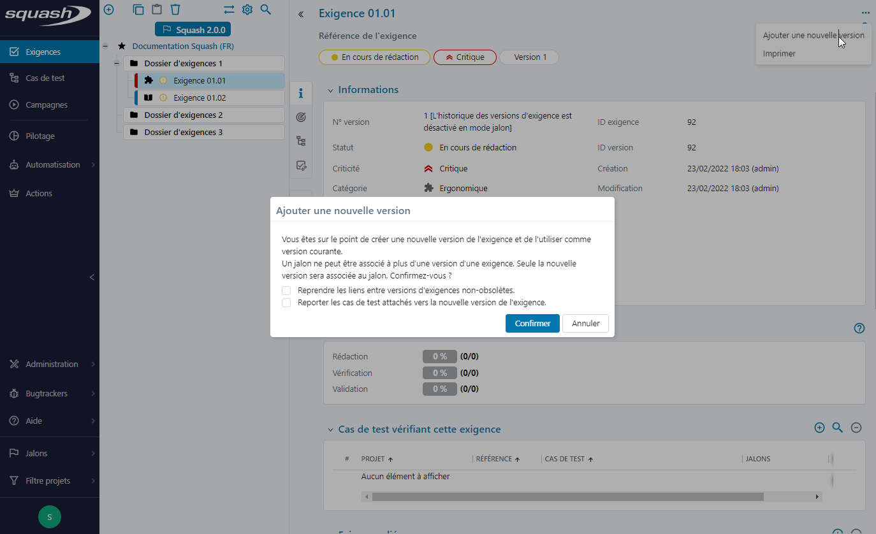Open Campagnes in the left sidebar

[47, 105]
